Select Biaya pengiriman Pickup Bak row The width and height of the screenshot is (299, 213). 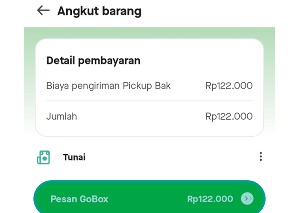(x=149, y=86)
